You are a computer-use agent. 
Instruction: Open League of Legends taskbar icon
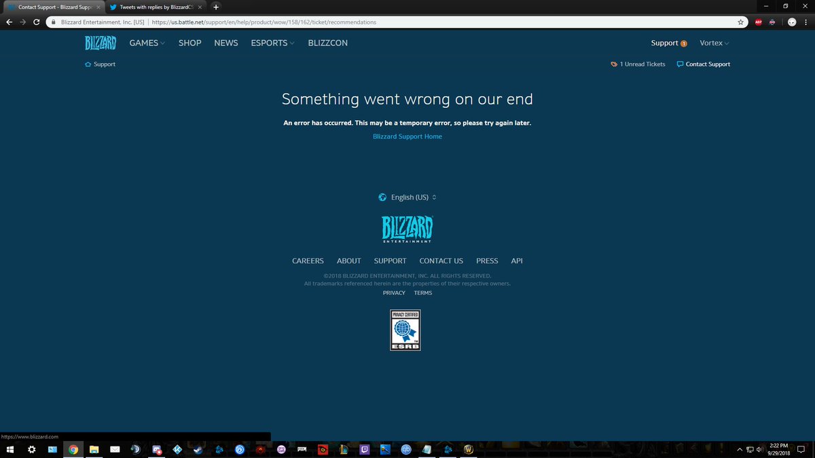[344, 449]
